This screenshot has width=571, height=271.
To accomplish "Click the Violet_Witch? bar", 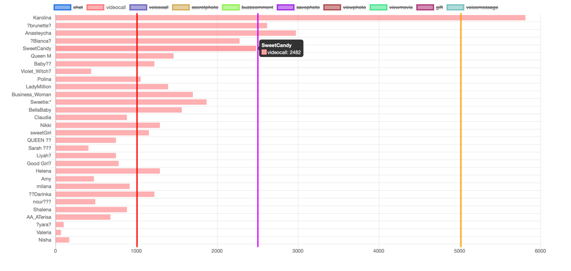I will pos(74,71).
